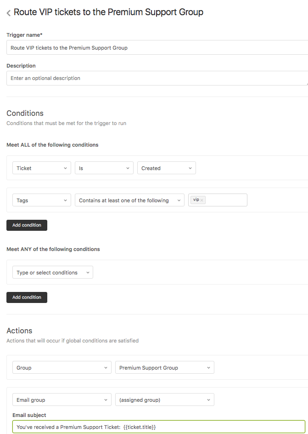Remove the vip tag with its x icon
The height and width of the screenshot is (434, 308).
pos(202,200)
